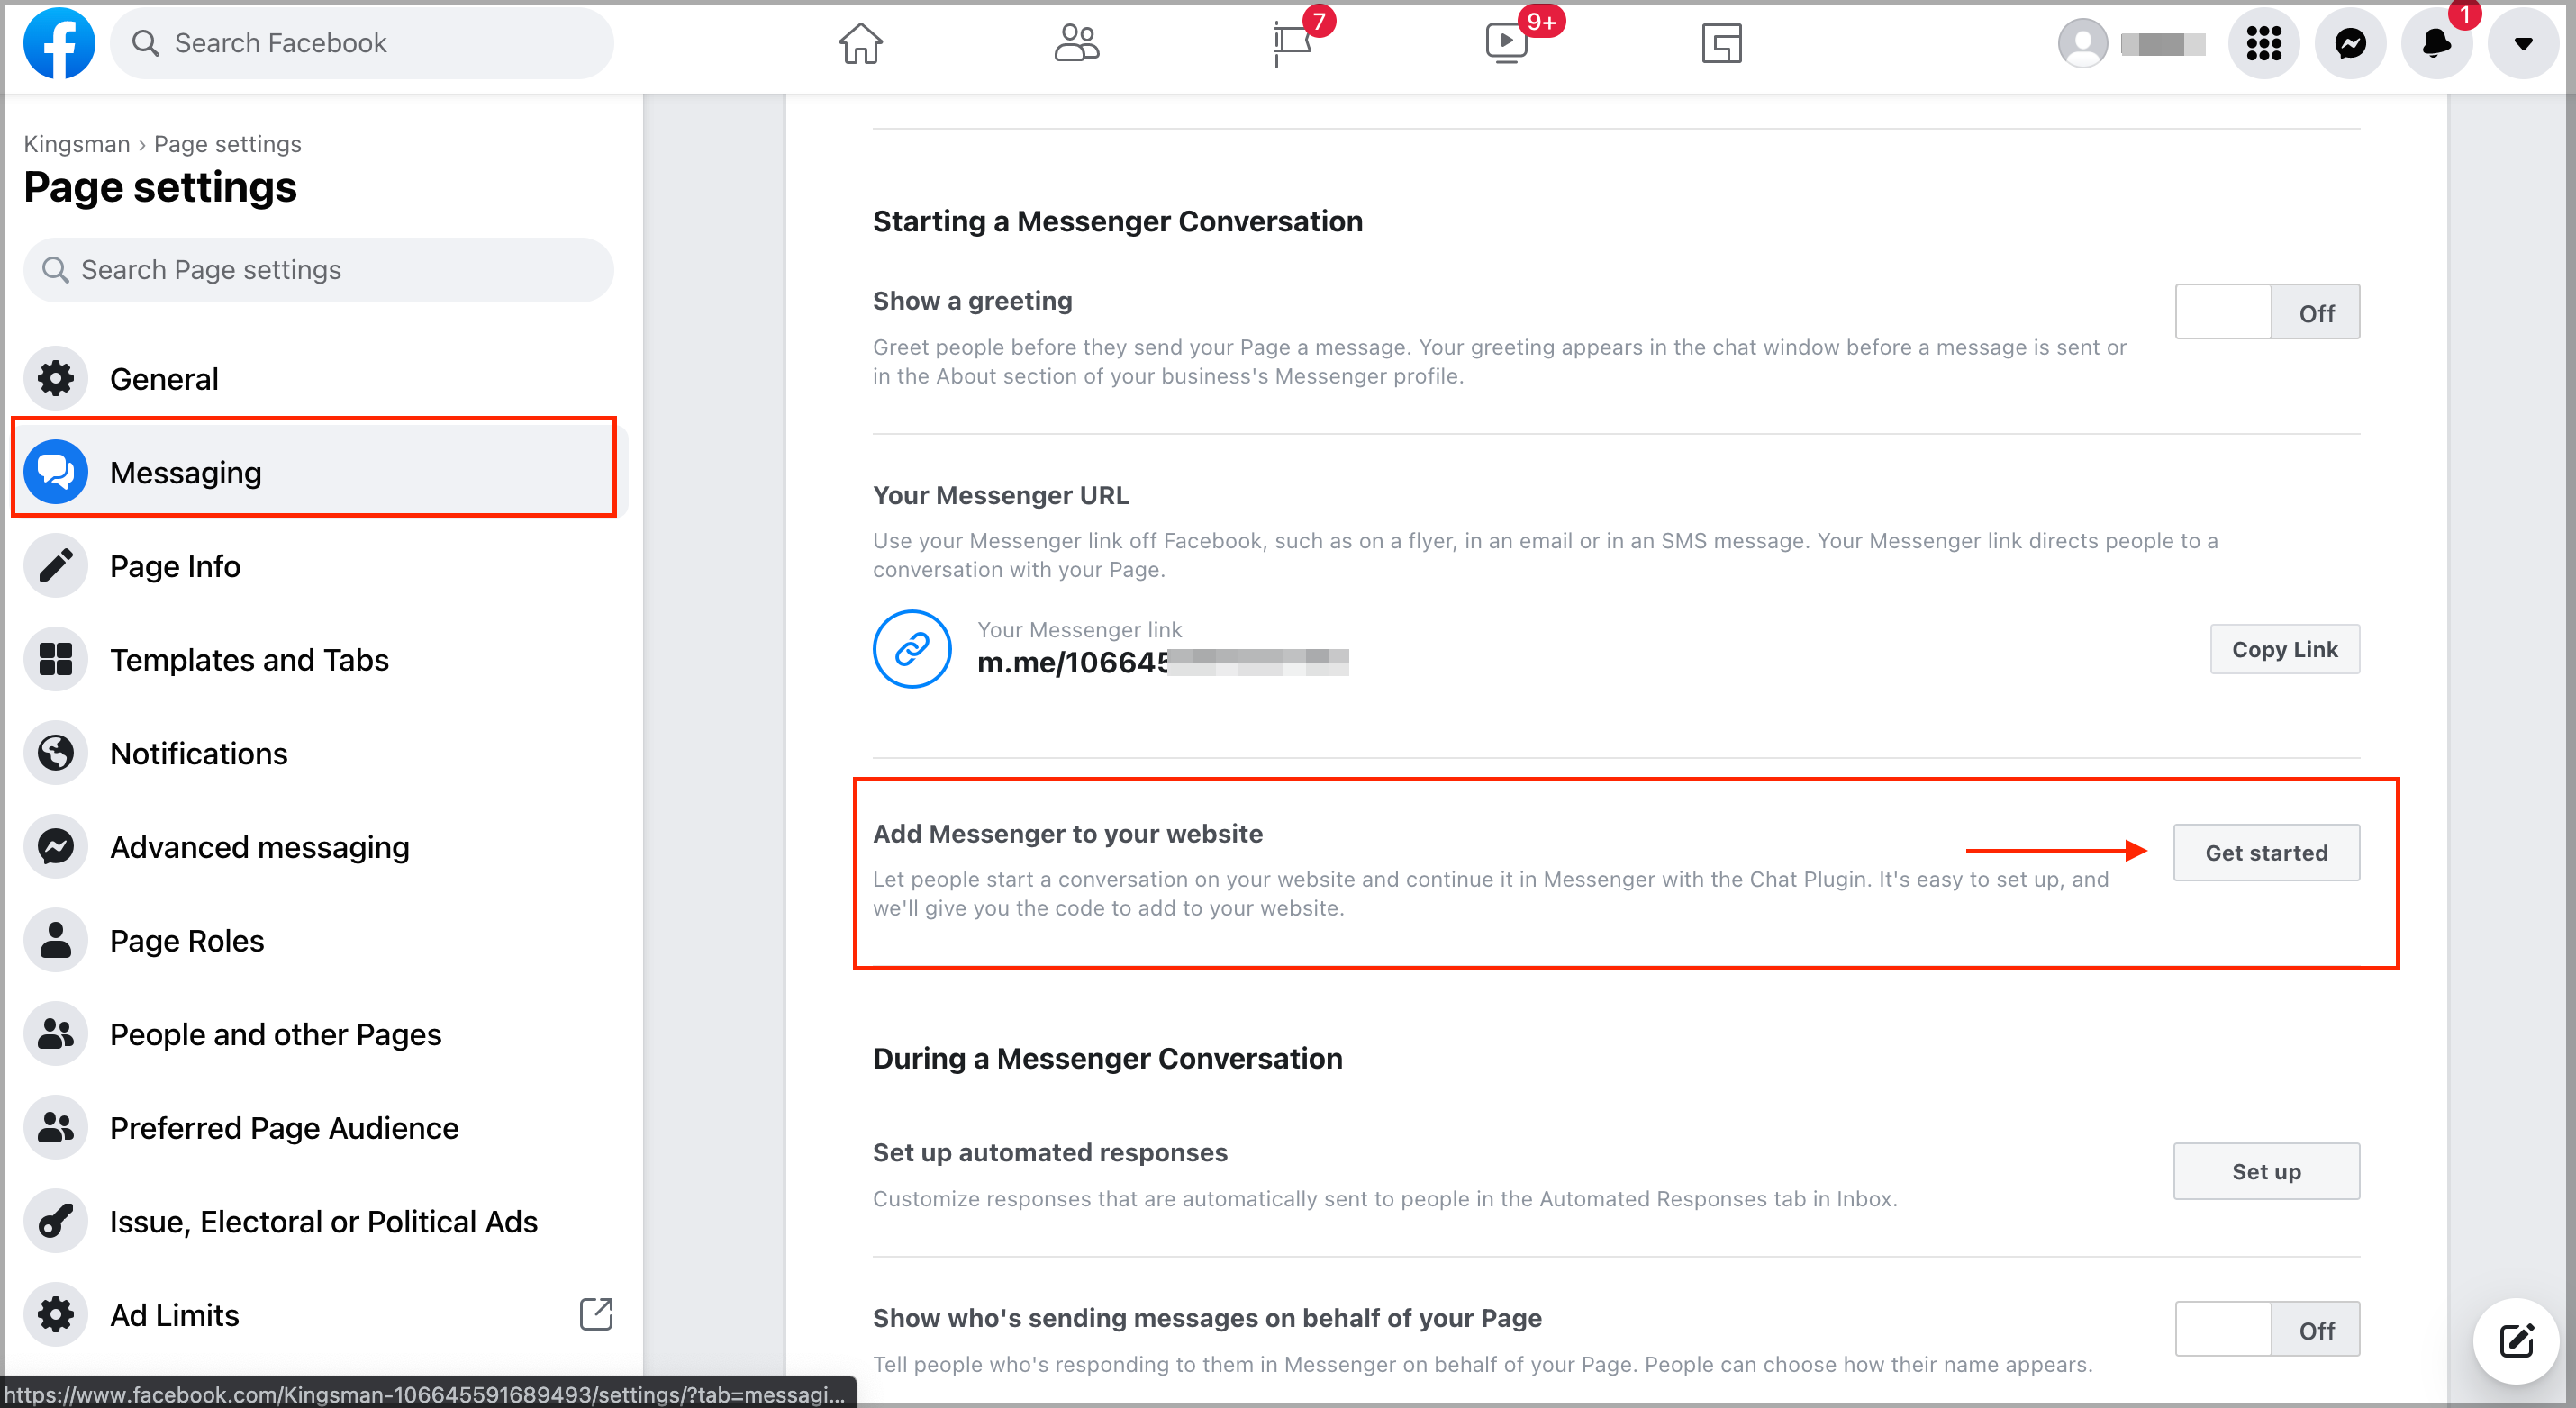The image size is (2576, 1408).
Task: Open Ad Limits label
Action: pos(175,1314)
